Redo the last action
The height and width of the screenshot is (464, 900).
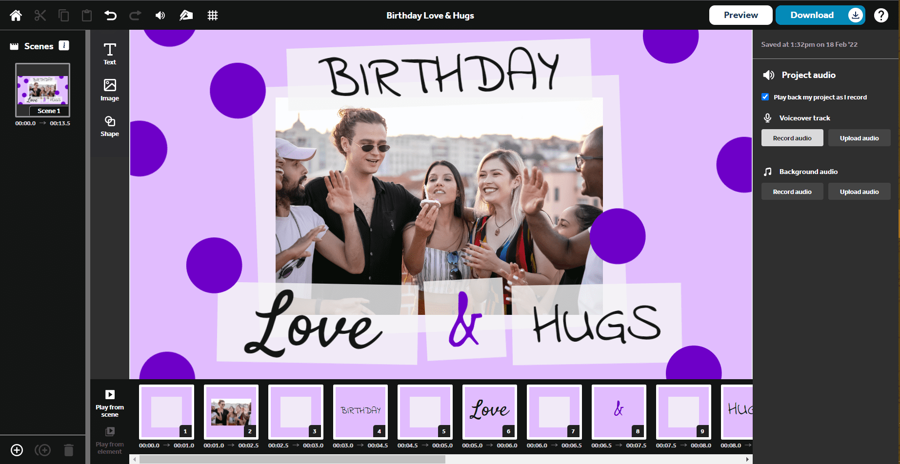tap(135, 16)
